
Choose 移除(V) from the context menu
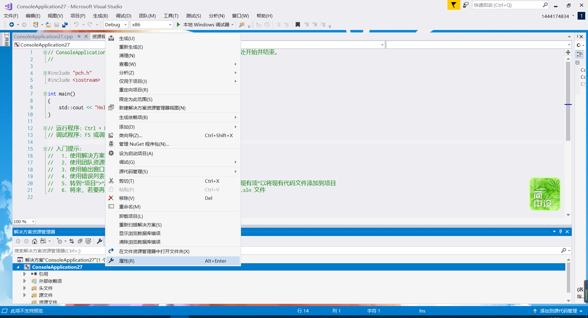pos(173,198)
